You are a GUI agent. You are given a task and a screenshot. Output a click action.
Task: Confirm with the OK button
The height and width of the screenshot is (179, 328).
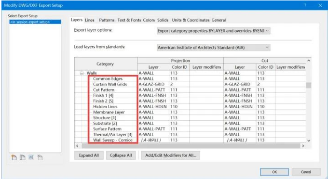[x=274, y=172]
